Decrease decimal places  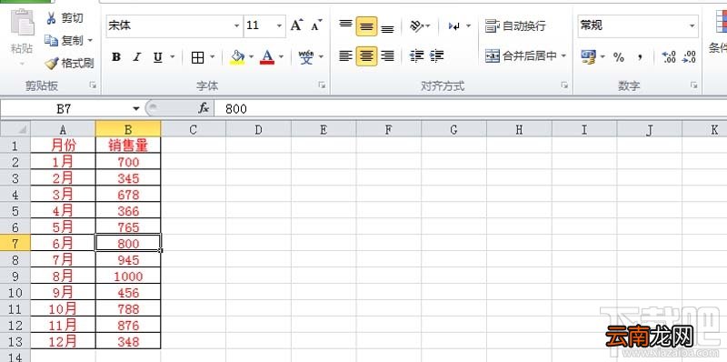point(689,57)
